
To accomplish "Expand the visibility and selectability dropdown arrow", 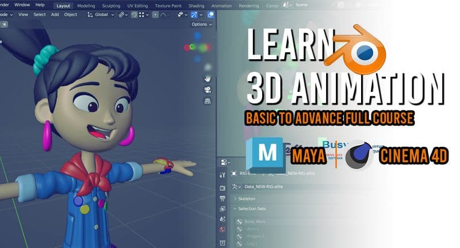I will coord(186,15).
